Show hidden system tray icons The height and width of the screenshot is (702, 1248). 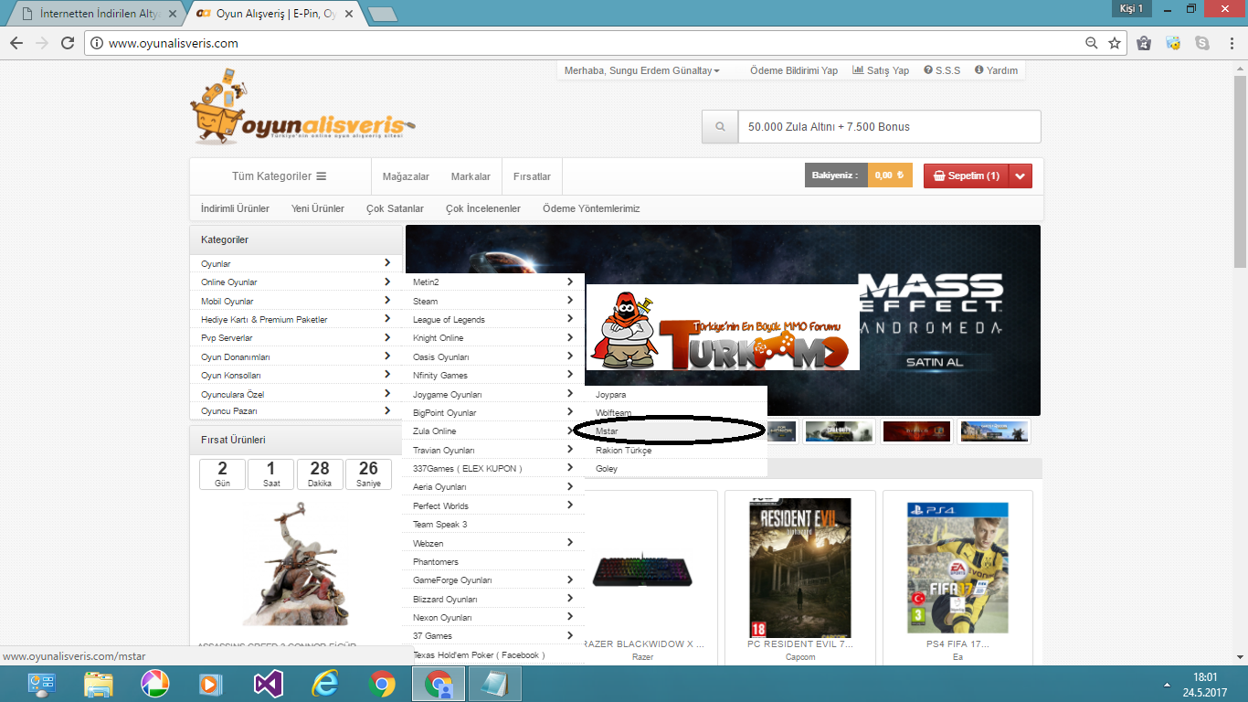pos(1168,684)
